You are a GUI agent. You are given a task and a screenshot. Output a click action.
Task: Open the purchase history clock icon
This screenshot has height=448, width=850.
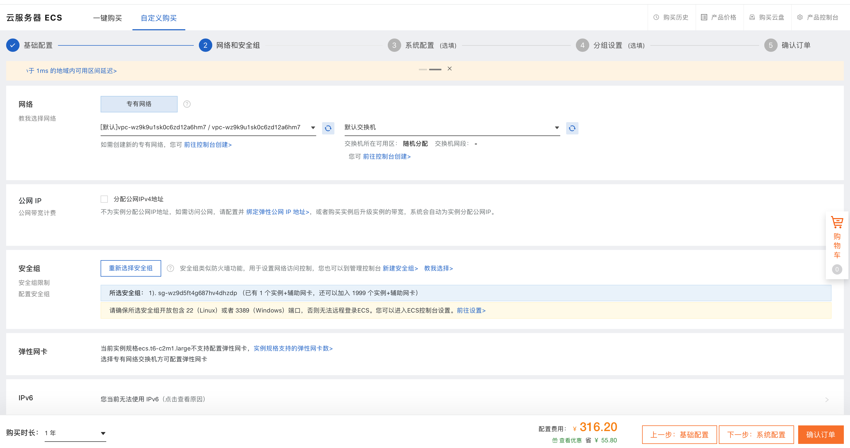[656, 17]
